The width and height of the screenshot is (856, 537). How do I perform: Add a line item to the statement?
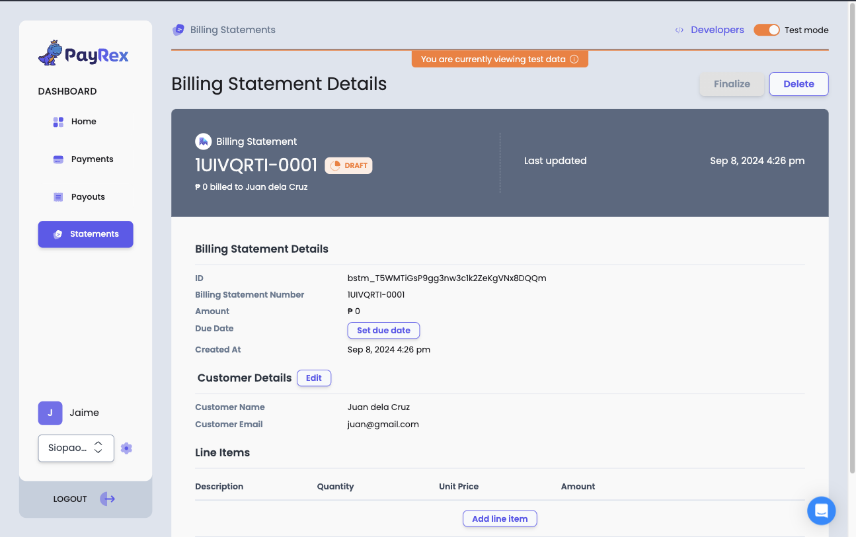500,518
